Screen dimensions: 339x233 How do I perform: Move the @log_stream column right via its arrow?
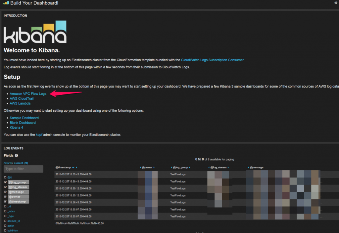pyautogui.click(x=228, y=168)
